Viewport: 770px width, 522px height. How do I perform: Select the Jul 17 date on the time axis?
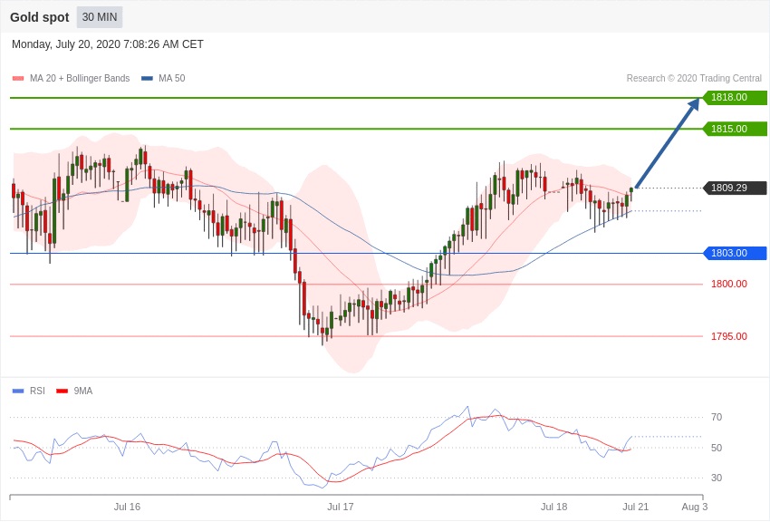click(341, 507)
